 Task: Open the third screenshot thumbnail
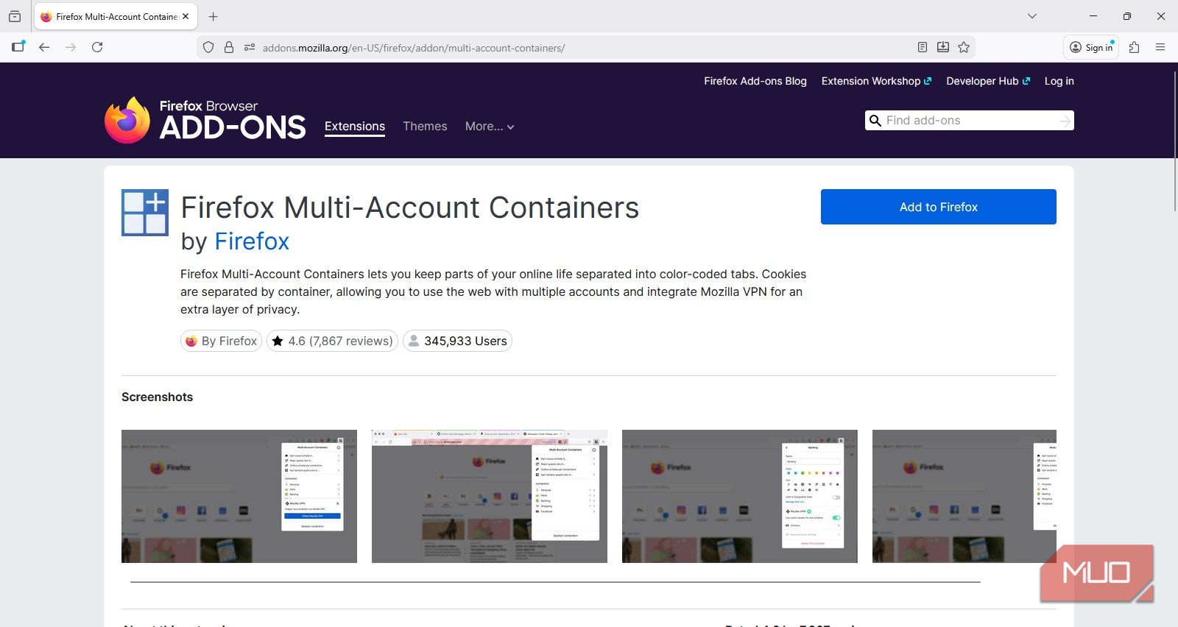tap(740, 497)
